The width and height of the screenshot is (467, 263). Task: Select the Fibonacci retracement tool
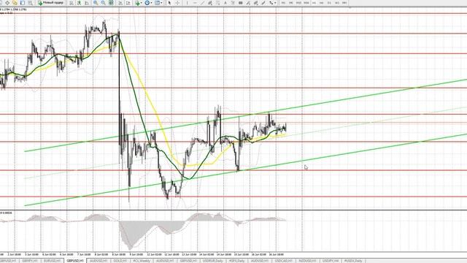point(217,3)
